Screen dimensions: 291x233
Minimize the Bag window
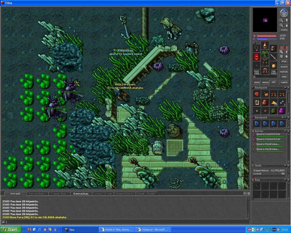click(286, 180)
